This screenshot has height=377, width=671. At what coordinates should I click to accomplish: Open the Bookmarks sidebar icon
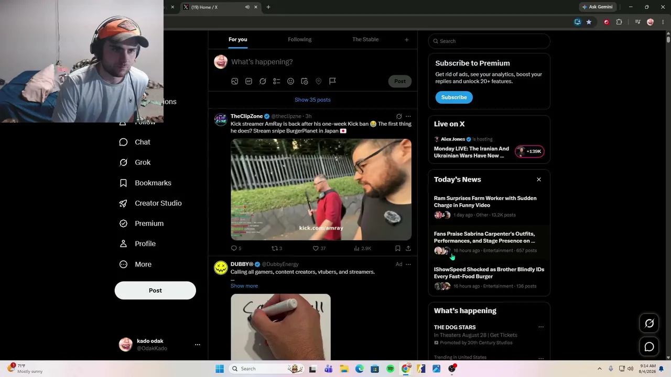[x=123, y=183]
